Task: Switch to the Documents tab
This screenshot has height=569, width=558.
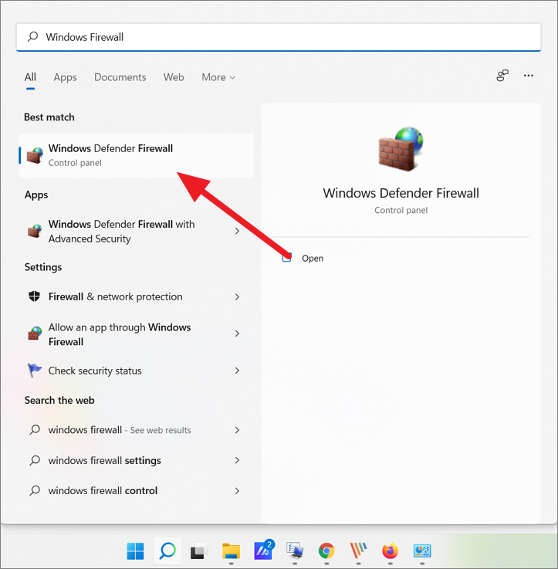Action: [120, 77]
